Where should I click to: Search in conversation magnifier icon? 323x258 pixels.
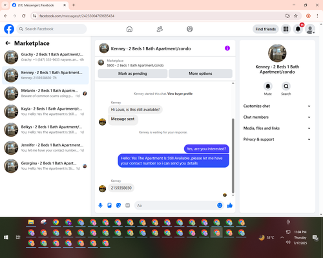(x=286, y=86)
